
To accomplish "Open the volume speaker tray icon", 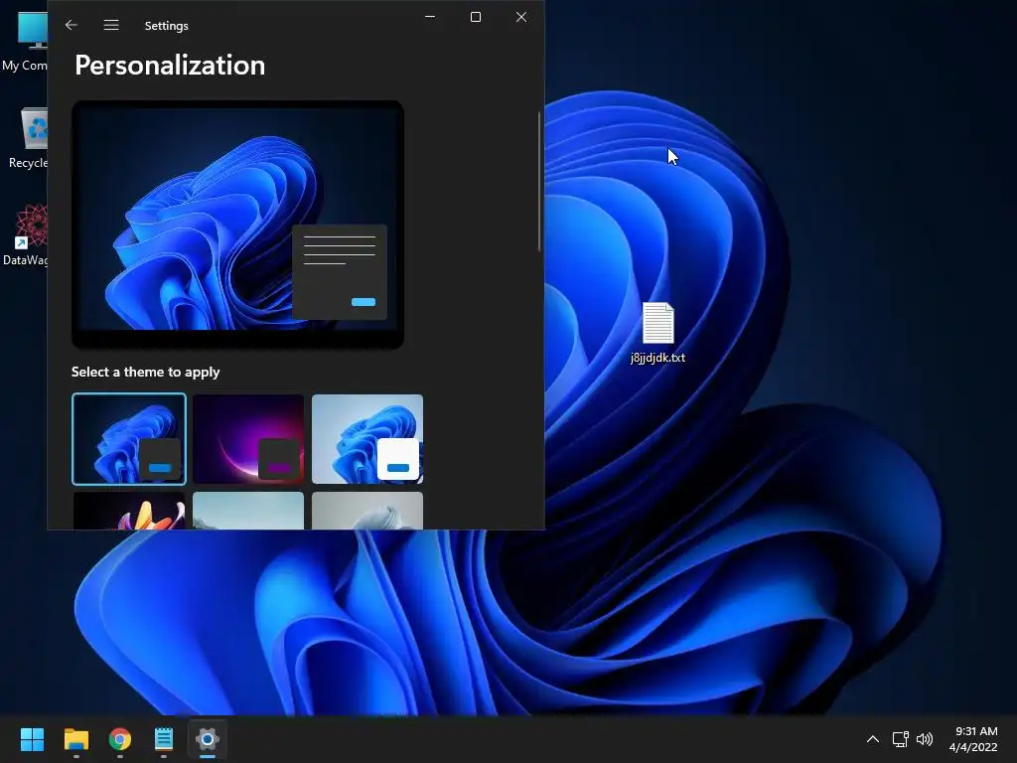I will pyautogui.click(x=925, y=739).
